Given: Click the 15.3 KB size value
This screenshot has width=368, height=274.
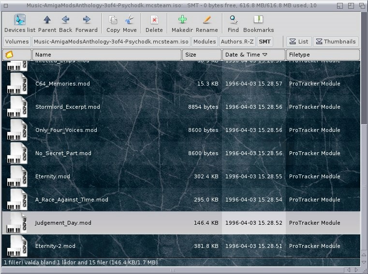Looking at the screenshot, I should tap(208, 84).
